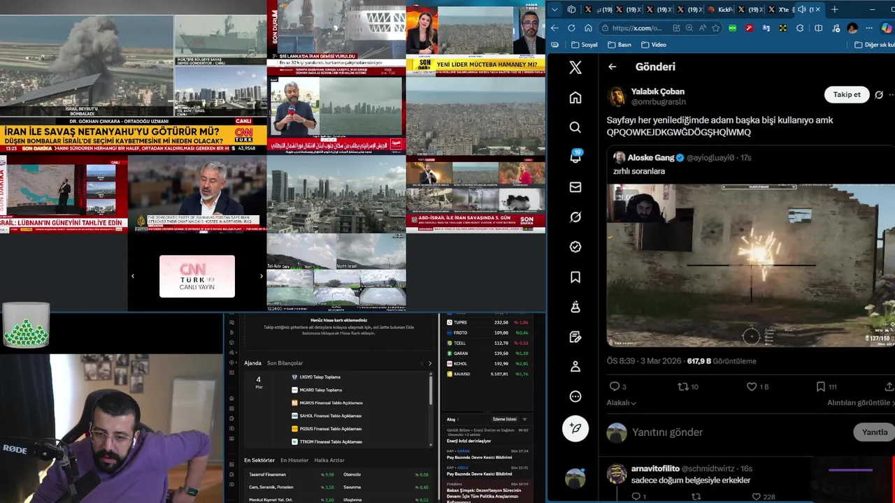This screenshot has height=503, width=895.
Task: Select the XAUUSD row in watchlist
Action: (x=488, y=374)
